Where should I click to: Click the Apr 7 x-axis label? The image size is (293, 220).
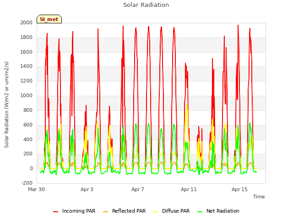coord(138,189)
